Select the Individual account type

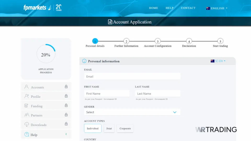click(x=93, y=128)
